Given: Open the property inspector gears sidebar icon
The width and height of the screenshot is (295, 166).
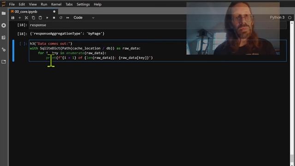Looking at the screenshot, I should 4,50.
